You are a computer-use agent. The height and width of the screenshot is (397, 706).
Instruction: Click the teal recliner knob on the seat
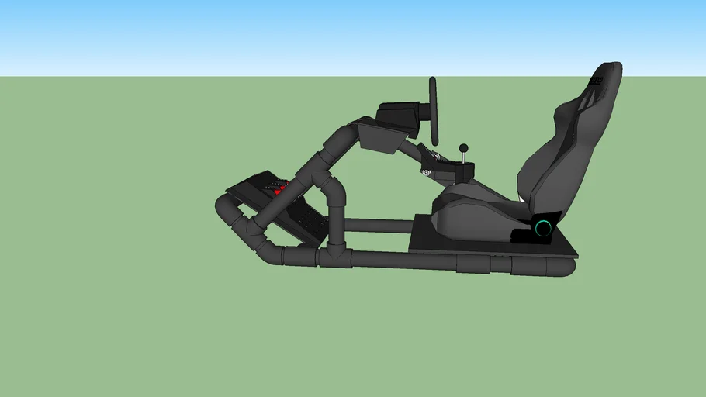click(543, 227)
